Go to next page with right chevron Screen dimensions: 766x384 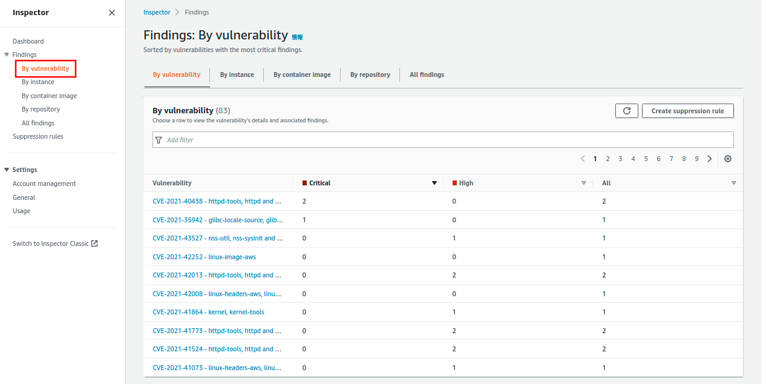(710, 159)
